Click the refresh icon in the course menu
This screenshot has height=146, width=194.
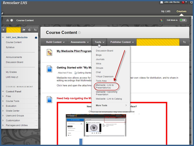pos(29,30)
